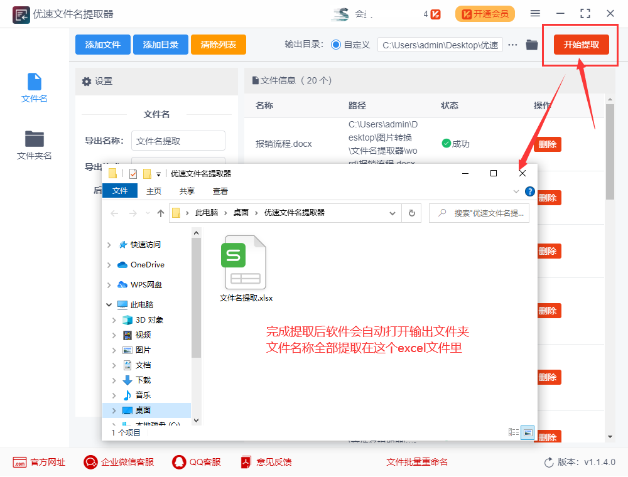This screenshot has height=477, width=628.
Task: Switch to the 主页 tab in Explorer
Action: tap(153, 191)
